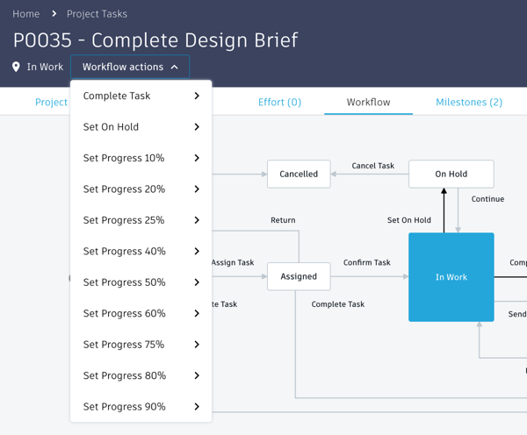527x435 pixels.
Task: Switch to the Milestones (2) tab
Action: pos(469,102)
